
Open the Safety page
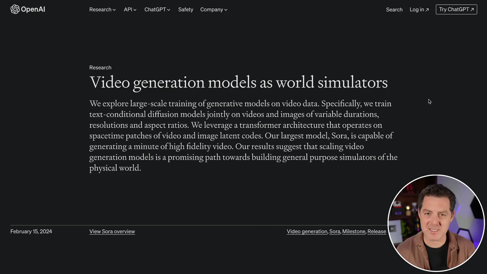186,9
